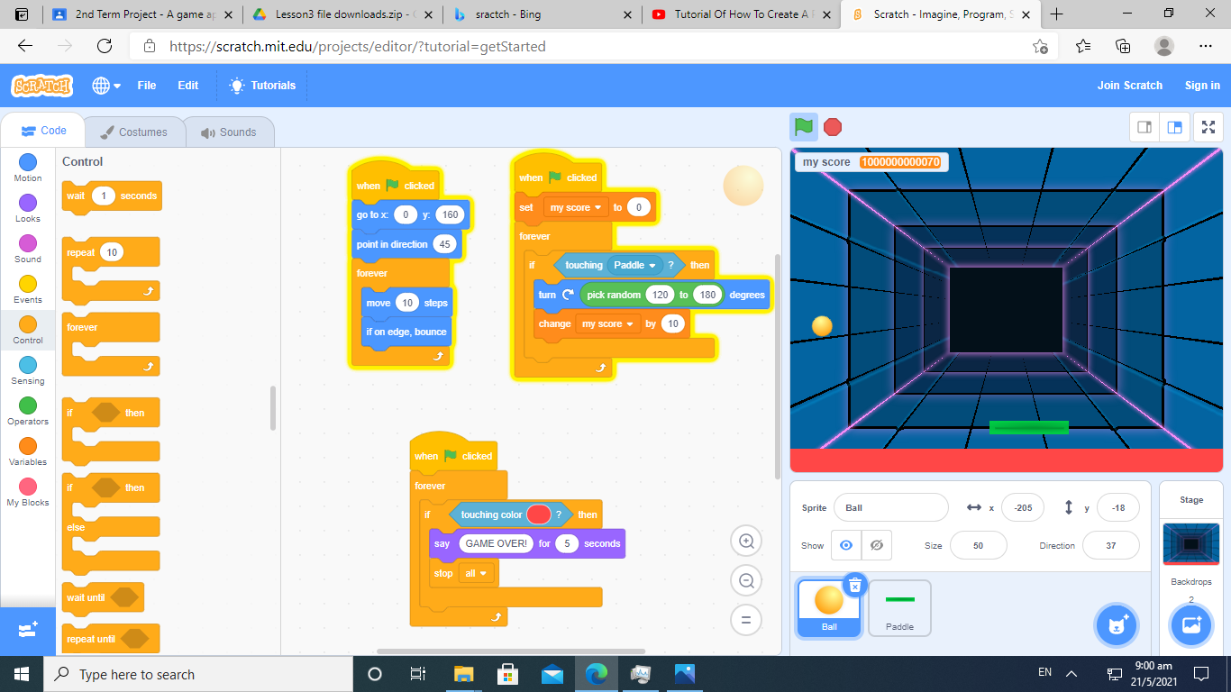Open the File menu

pyautogui.click(x=146, y=86)
